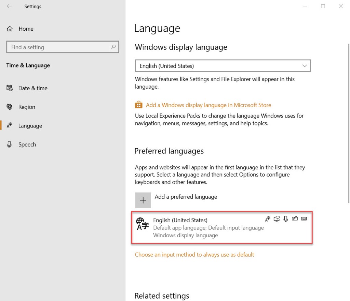Click the Microsoft Store bag icon
The height and width of the screenshot is (301, 350).
pos(138,105)
